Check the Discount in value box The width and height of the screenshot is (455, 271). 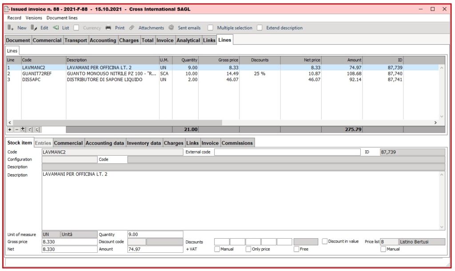pyautogui.click(x=325, y=241)
